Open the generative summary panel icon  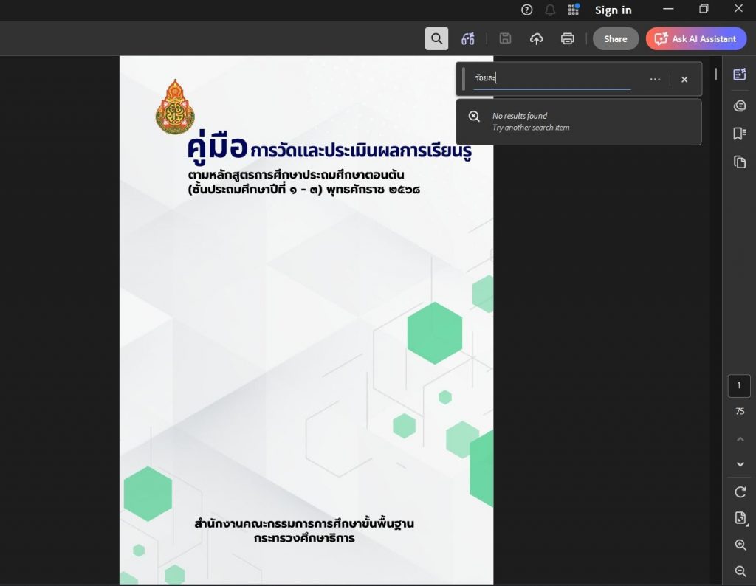point(740,74)
